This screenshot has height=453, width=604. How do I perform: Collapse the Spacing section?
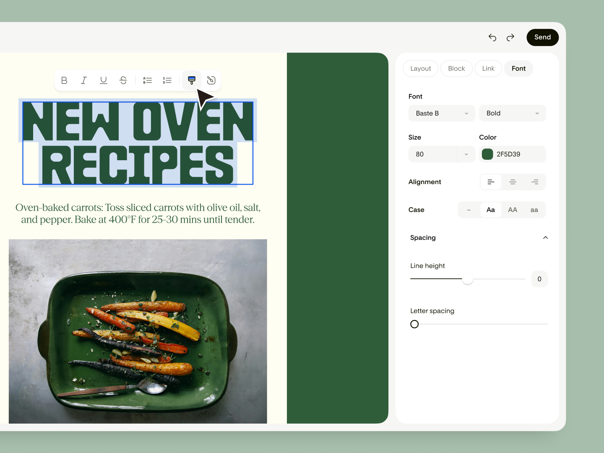click(545, 238)
